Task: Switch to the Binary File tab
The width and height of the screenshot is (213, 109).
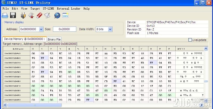Action: (x=54, y=39)
